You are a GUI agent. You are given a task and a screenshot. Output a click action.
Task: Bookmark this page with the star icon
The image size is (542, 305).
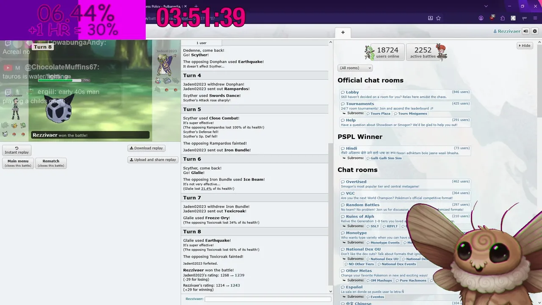tap(438, 18)
